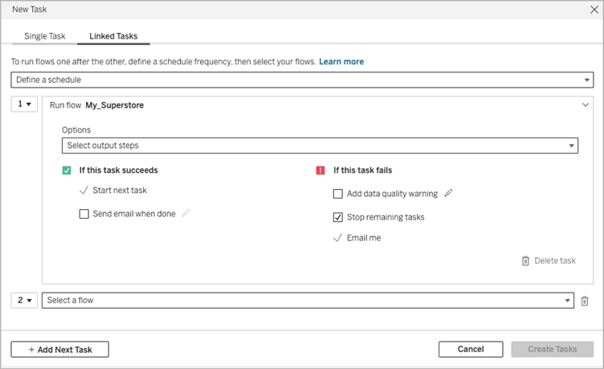The image size is (604, 369).
Task: Click the trash icon next to Delete task
Action: pos(525,261)
